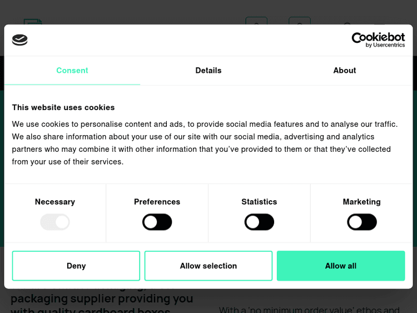The height and width of the screenshot is (313, 417).
Task: Click the packaging supplier headline below dialog
Action: pos(102,299)
